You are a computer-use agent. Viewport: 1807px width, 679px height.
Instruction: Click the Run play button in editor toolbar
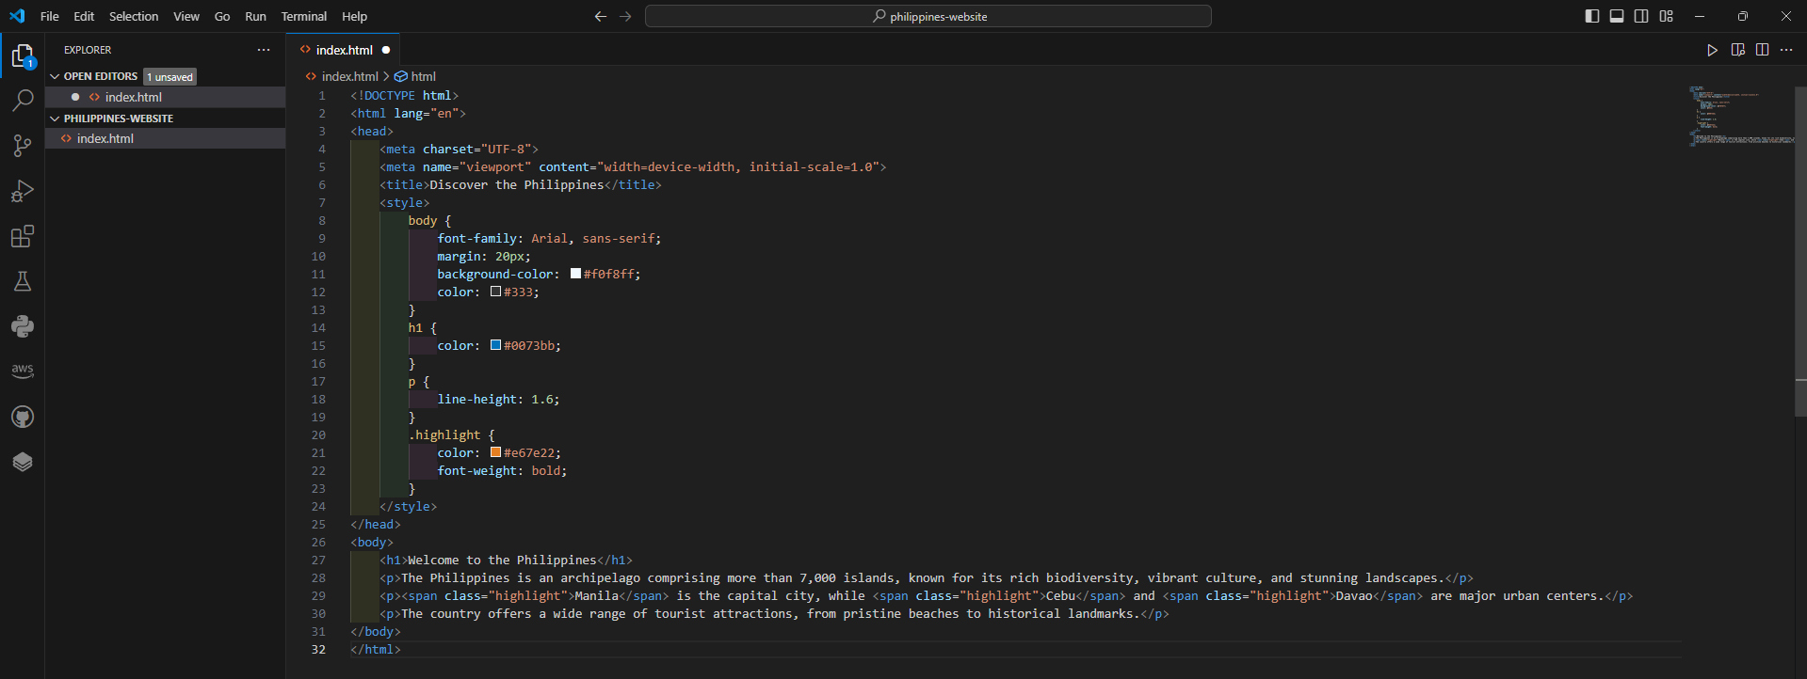[1712, 50]
